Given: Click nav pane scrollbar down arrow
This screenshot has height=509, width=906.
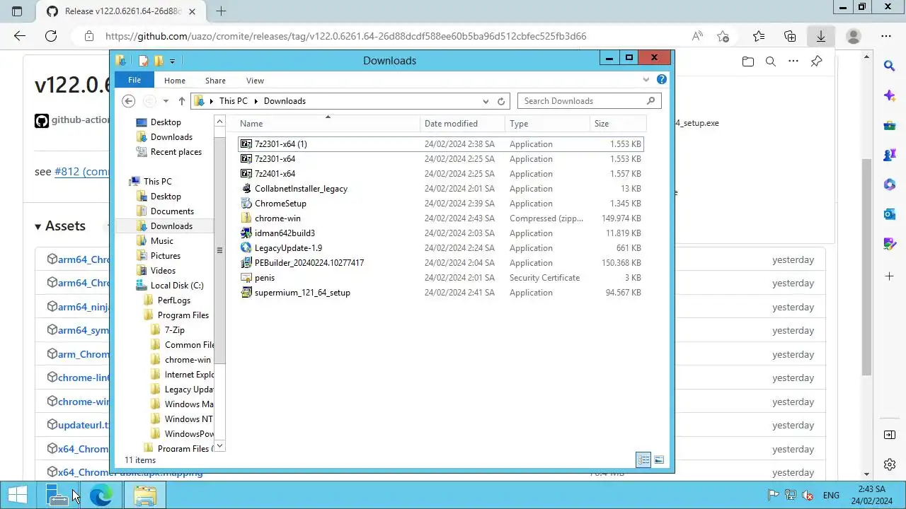Looking at the screenshot, I should [x=219, y=446].
